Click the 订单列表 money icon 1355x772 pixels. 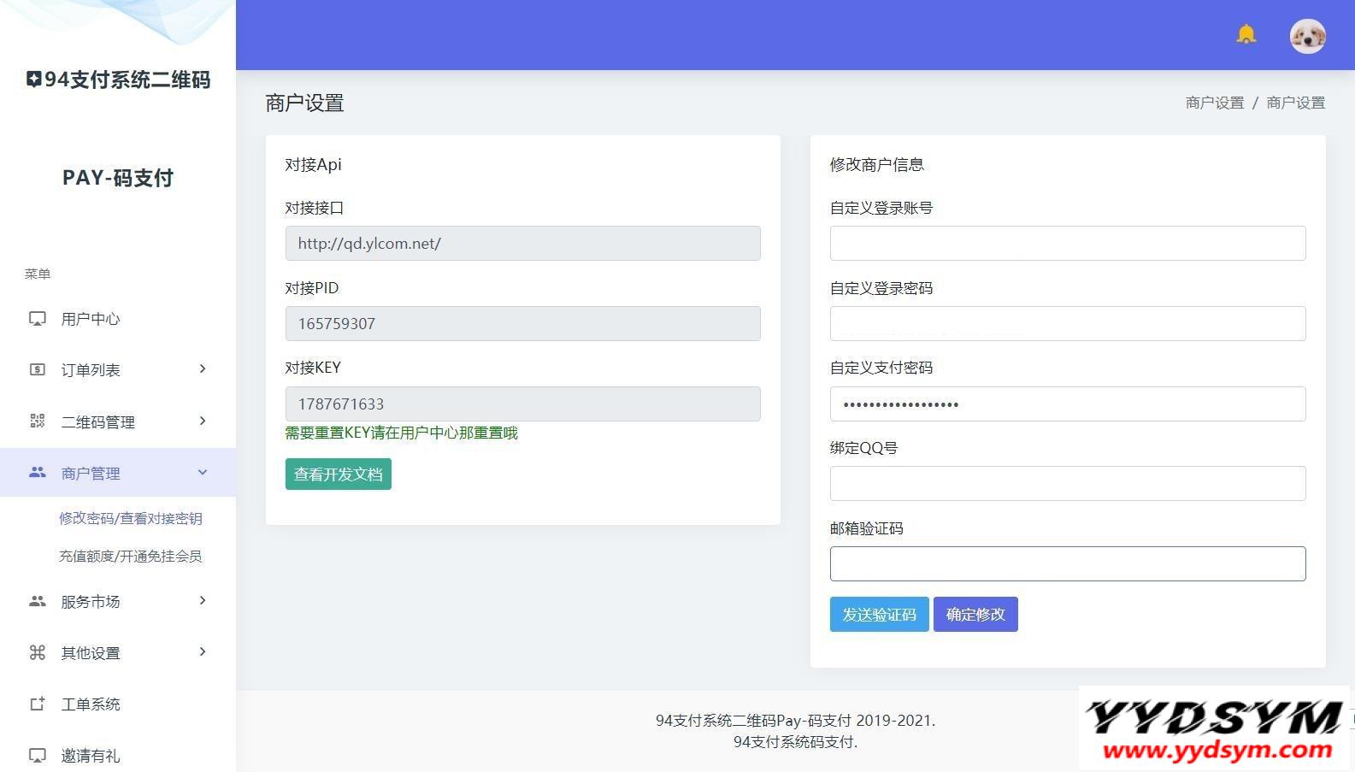[x=38, y=370]
